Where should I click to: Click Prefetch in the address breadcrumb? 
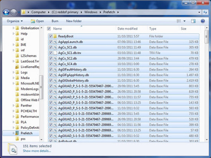109,12
